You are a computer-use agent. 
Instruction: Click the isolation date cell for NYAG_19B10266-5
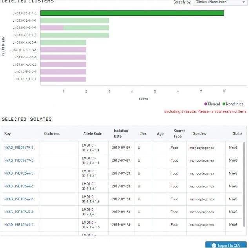[x=121, y=173]
